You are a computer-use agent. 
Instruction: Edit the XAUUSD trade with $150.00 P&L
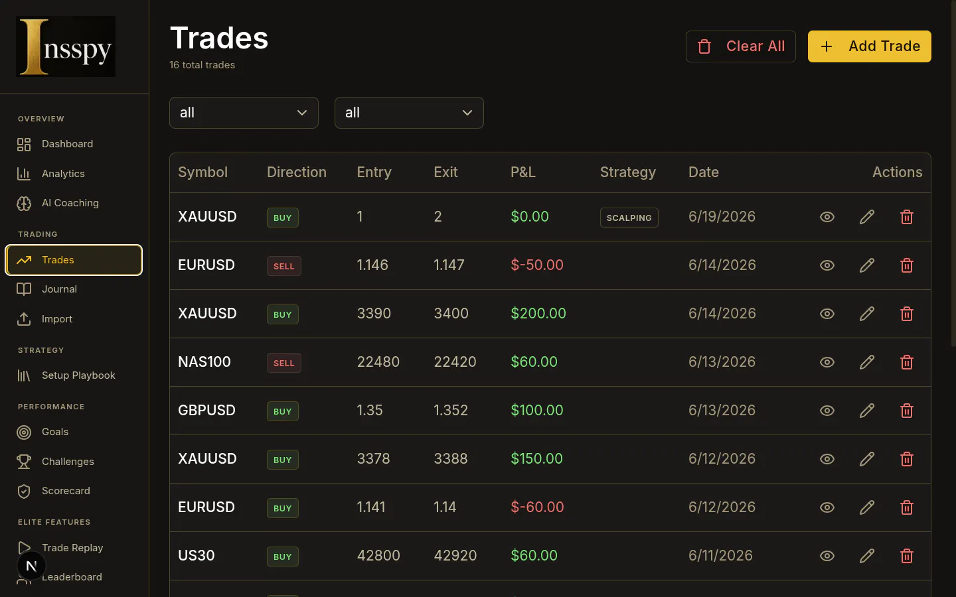point(867,459)
